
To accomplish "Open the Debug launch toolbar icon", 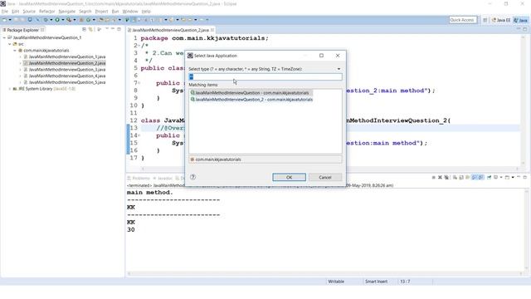I will pyautogui.click(x=46, y=20).
